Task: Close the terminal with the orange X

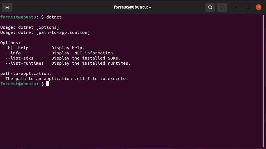Action: 258,7
